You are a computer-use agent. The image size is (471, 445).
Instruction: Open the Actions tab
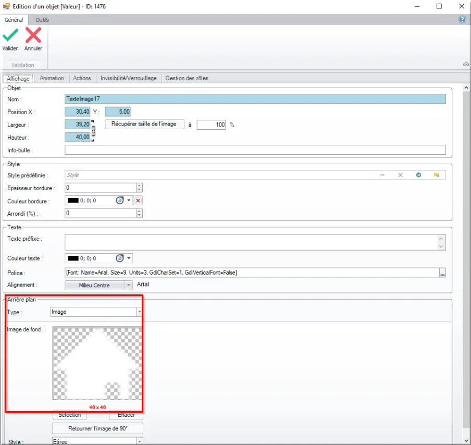[82, 78]
